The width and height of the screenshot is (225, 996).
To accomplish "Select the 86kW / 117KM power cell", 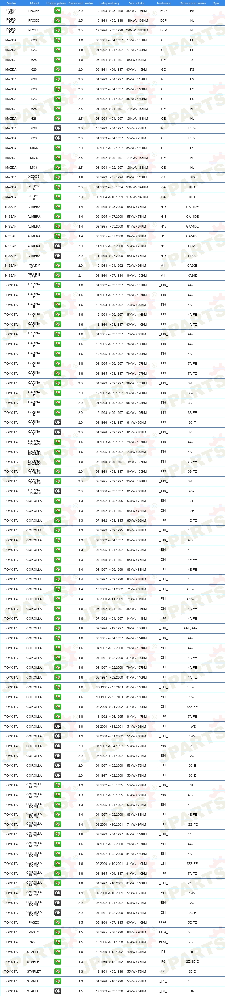I will (137, 717).
